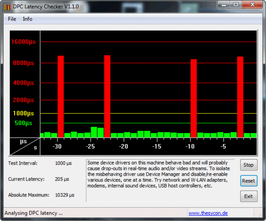
Task: Click the red latency bar at -30 seconds
Action: tap(61, 97)
